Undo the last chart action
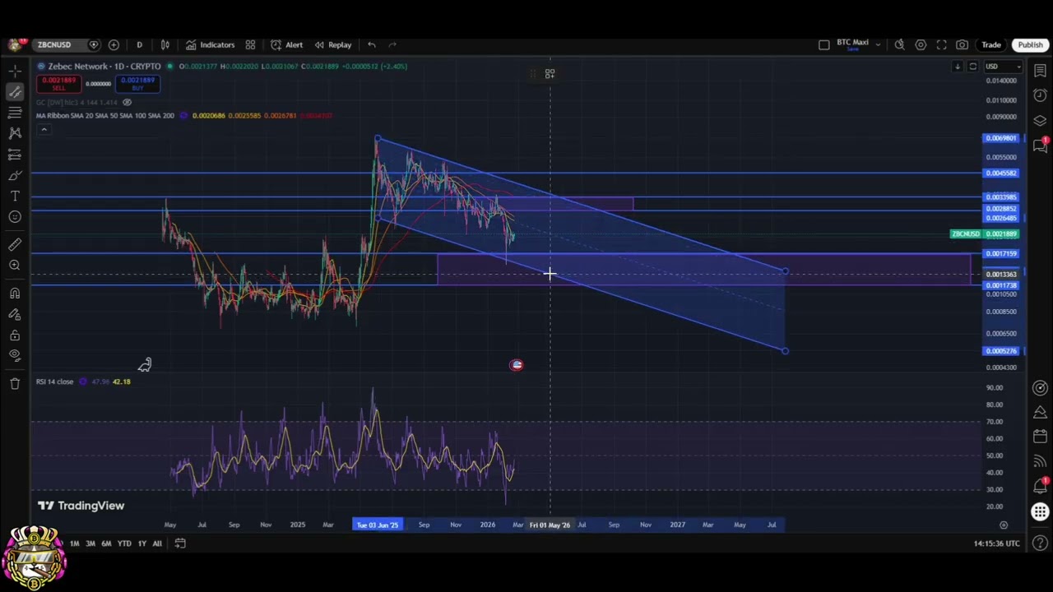1053x592 pixels. click(372, 44)
